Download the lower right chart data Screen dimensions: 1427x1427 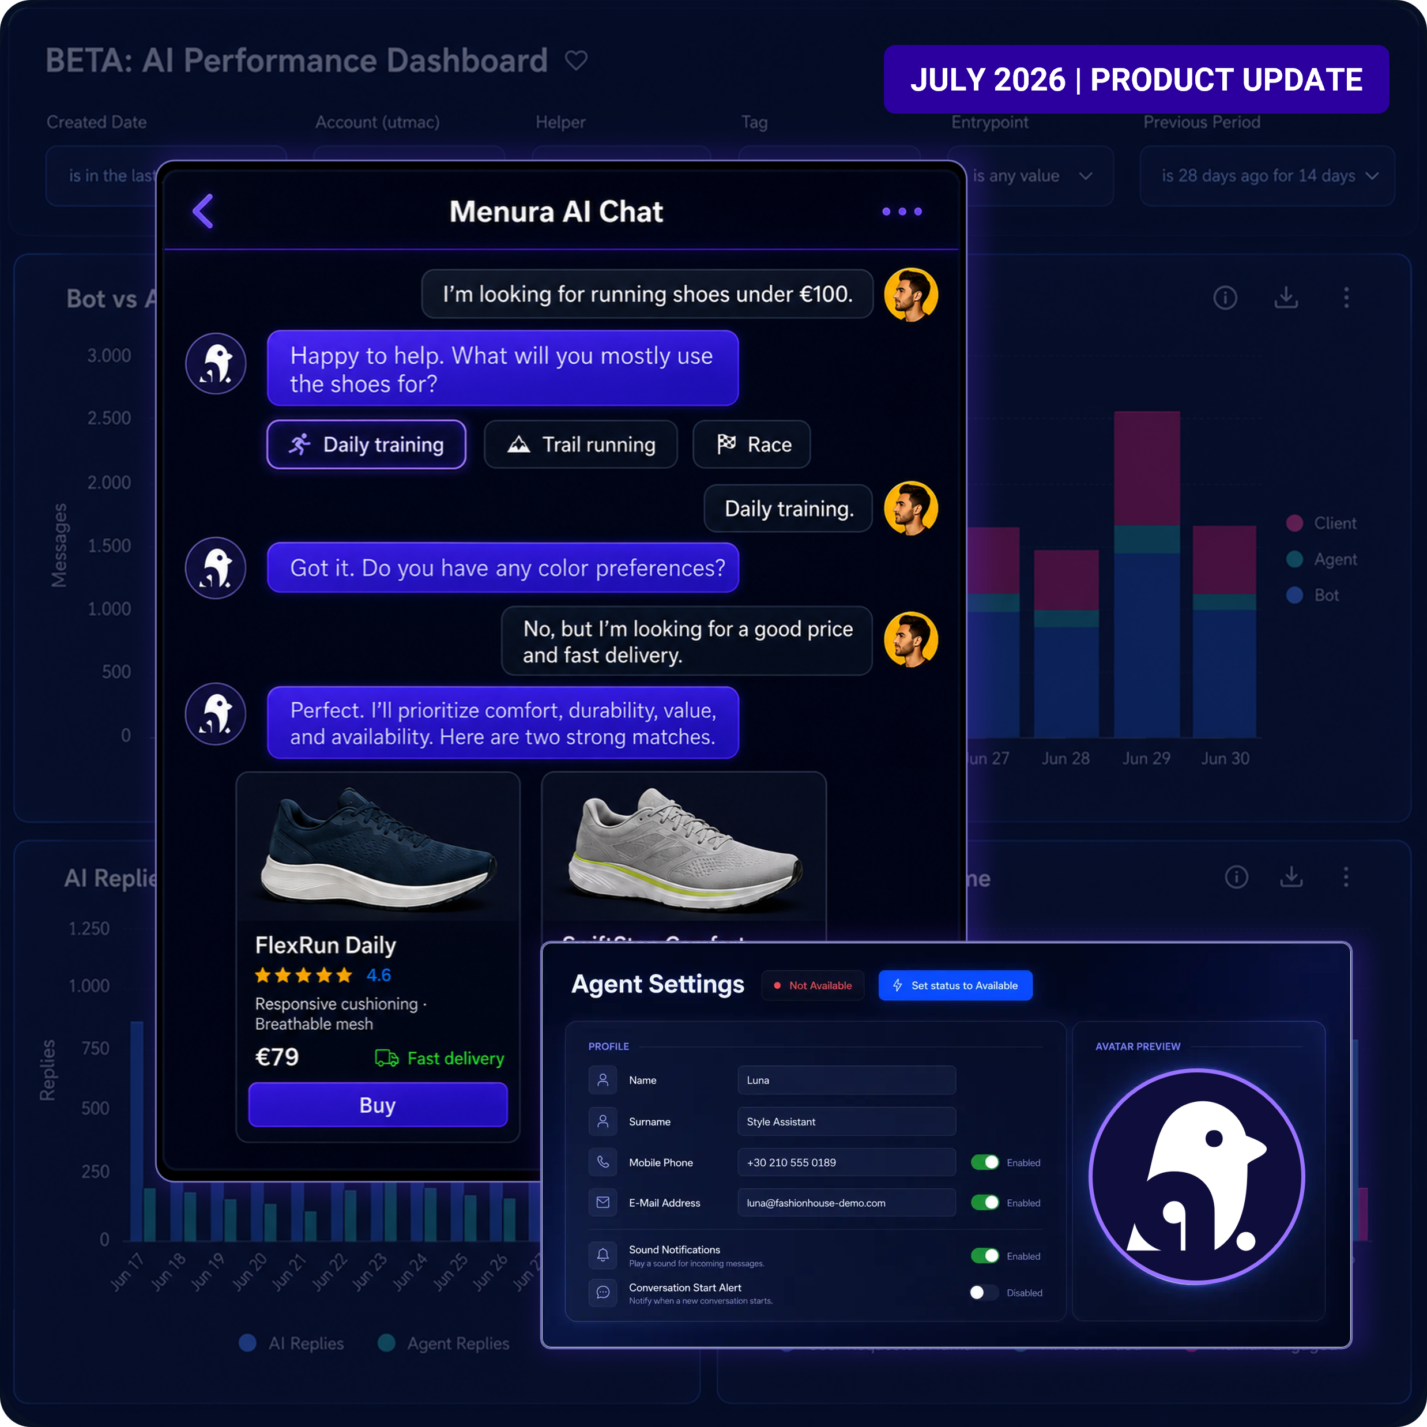[x=1291, y=877]
